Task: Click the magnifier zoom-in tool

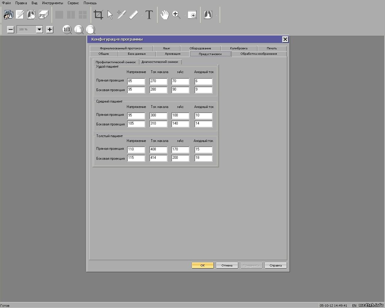Action: (x=176, y=15)
